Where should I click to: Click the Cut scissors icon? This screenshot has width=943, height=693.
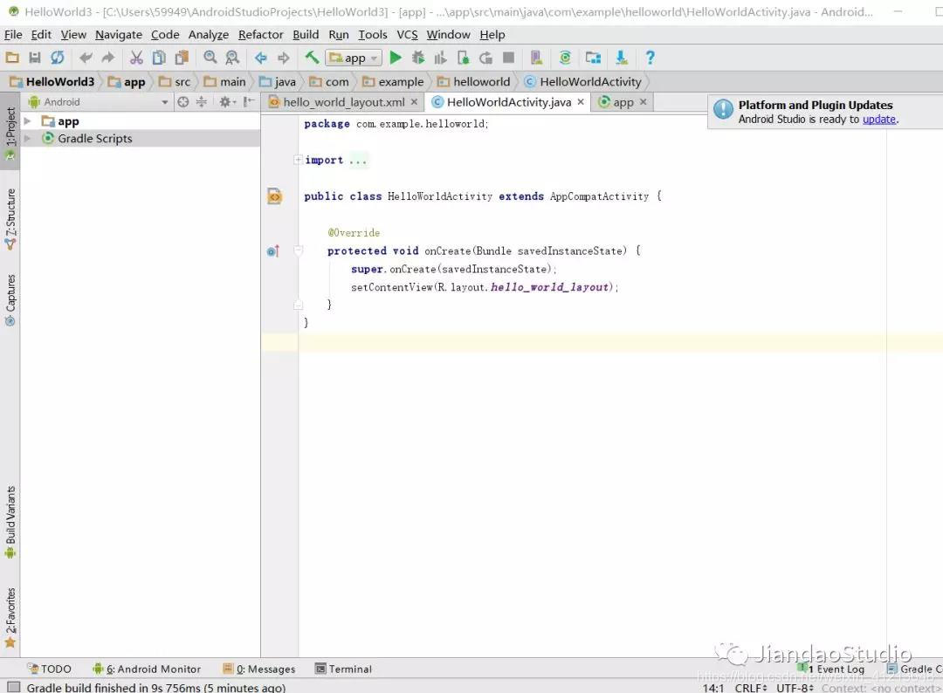pyautogui.click(x=136, y=58)
